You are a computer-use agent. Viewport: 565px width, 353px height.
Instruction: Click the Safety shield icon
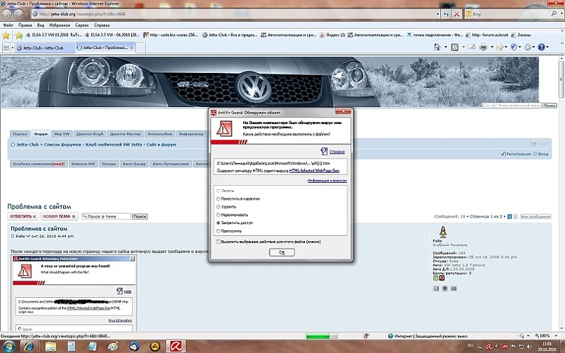tap(514, 47)
